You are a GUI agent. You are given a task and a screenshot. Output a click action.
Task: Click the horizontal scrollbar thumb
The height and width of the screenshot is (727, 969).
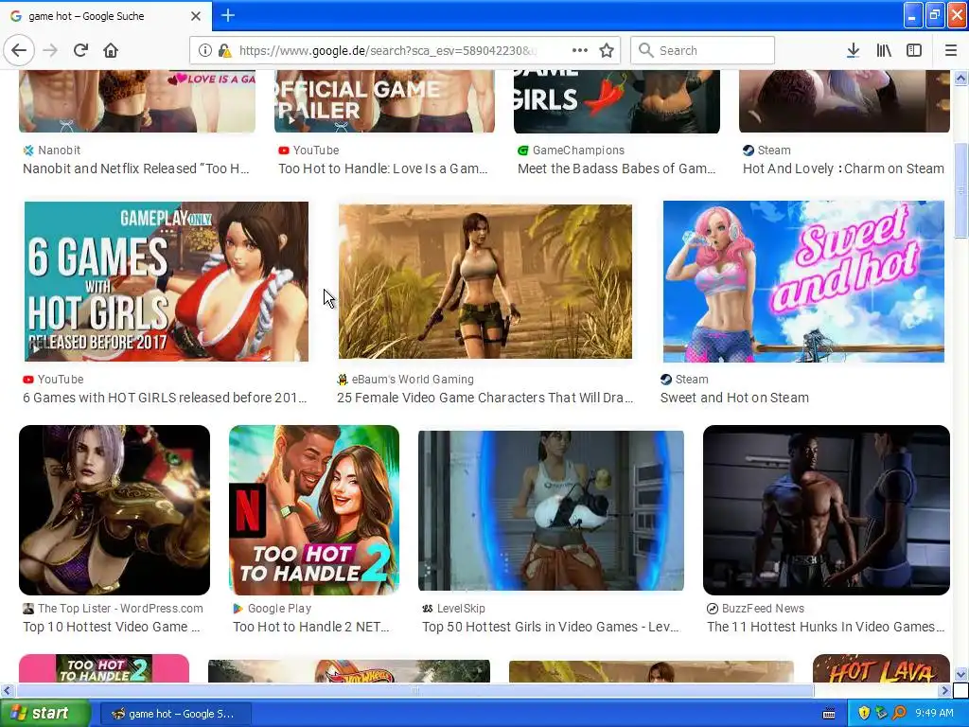(x=415, y=690)
